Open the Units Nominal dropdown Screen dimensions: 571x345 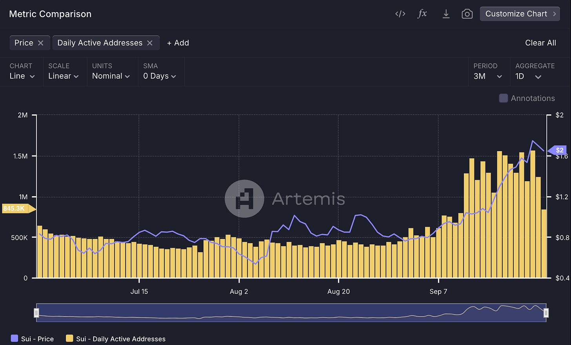(x=111, y=76)
